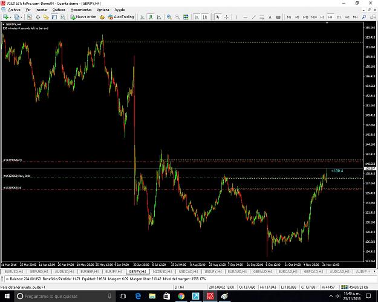Select the text label tool

(x=278, y=17)
